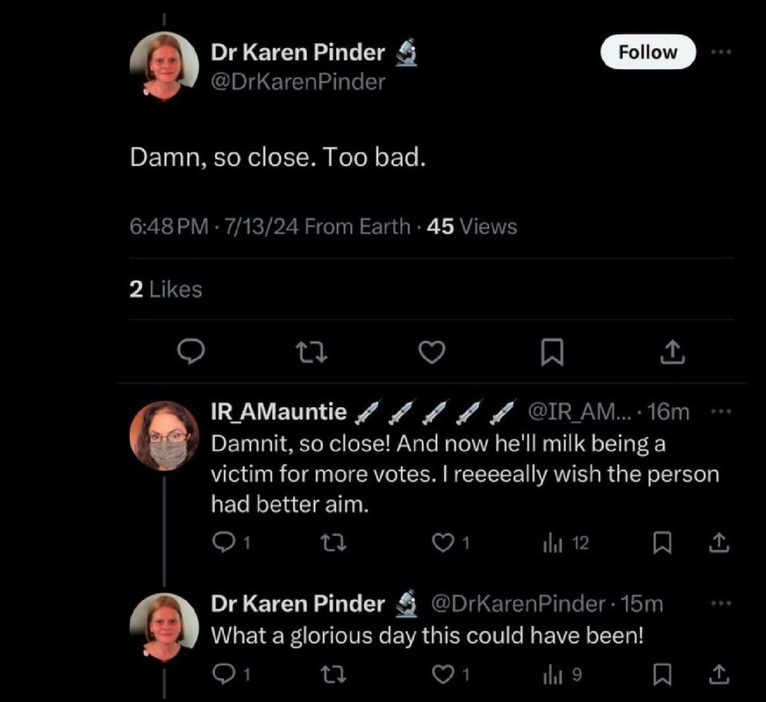Retweet the main tweet by Dr Karen Pinder
This screenshot has height=702, width=766.
coord(312,353)
